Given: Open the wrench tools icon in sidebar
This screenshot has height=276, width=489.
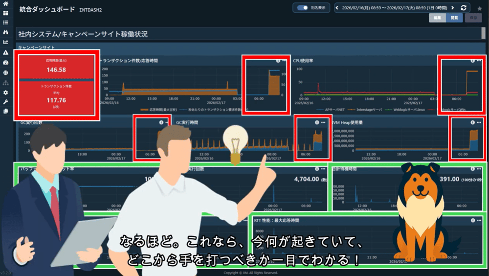Looking at the screenshot, I should [x=5, y=102].
